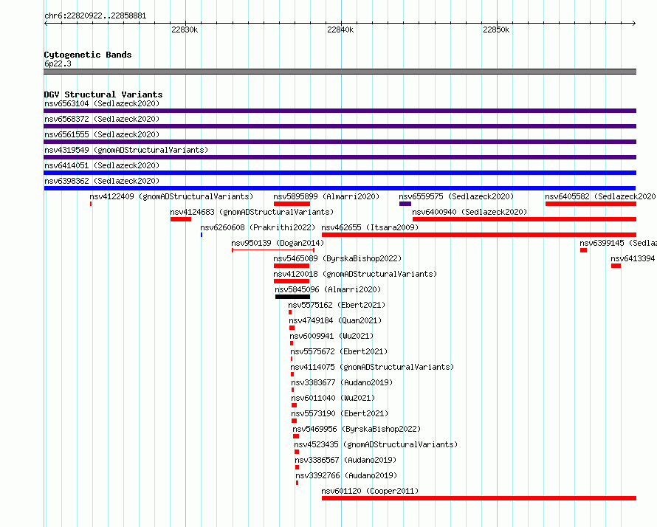This screenshot has height=527, width=657.
Task: Open the nsv6413394 variant label
Action: coord(633,258)
